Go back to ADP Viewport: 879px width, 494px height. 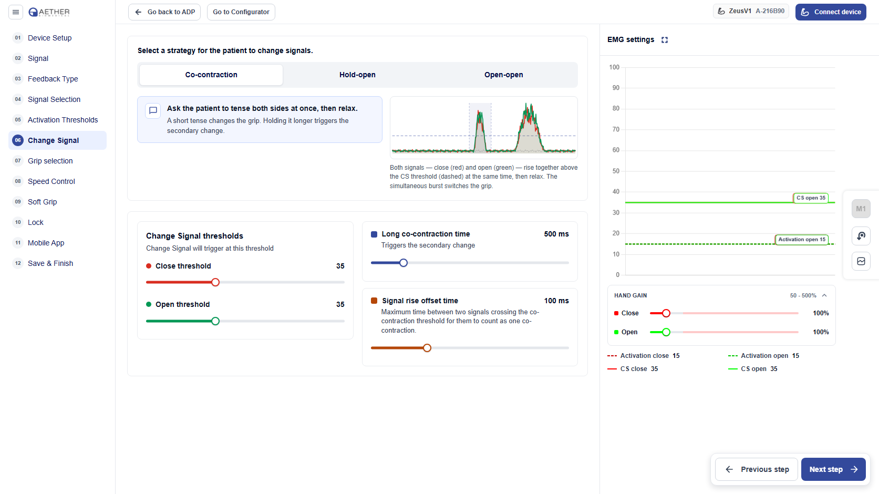[x=164, y=12]
